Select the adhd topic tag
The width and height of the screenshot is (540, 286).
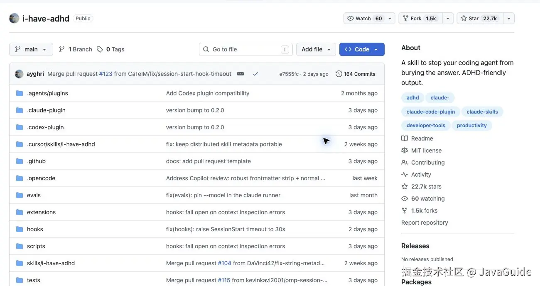pos(412,98)
